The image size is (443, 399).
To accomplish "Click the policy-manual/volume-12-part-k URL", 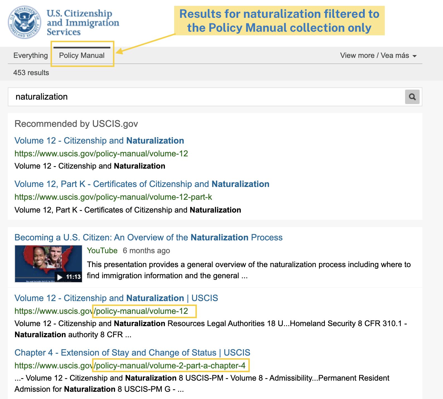I will [x=113, y=197].
